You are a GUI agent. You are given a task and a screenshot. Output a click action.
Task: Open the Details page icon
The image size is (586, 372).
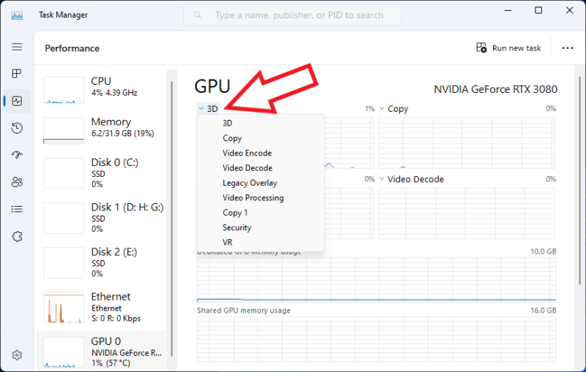pyautogui.click(x=17, y=209)
